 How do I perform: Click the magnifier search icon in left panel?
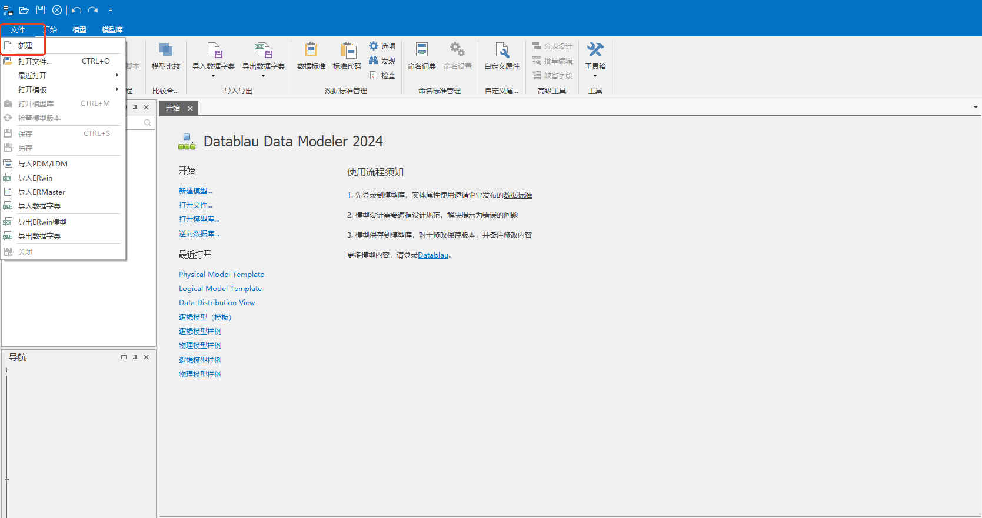point(147,122)
